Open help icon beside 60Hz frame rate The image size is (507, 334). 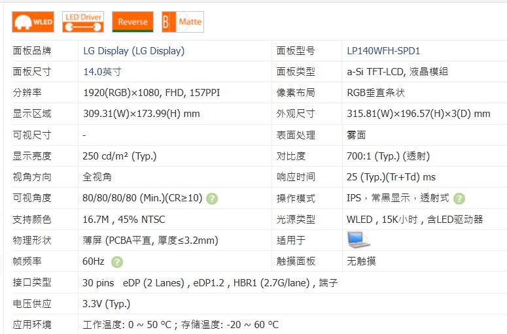[x=117, y=262]
